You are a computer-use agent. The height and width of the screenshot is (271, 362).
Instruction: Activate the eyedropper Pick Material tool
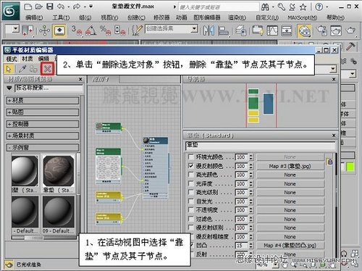click(22, 69)
